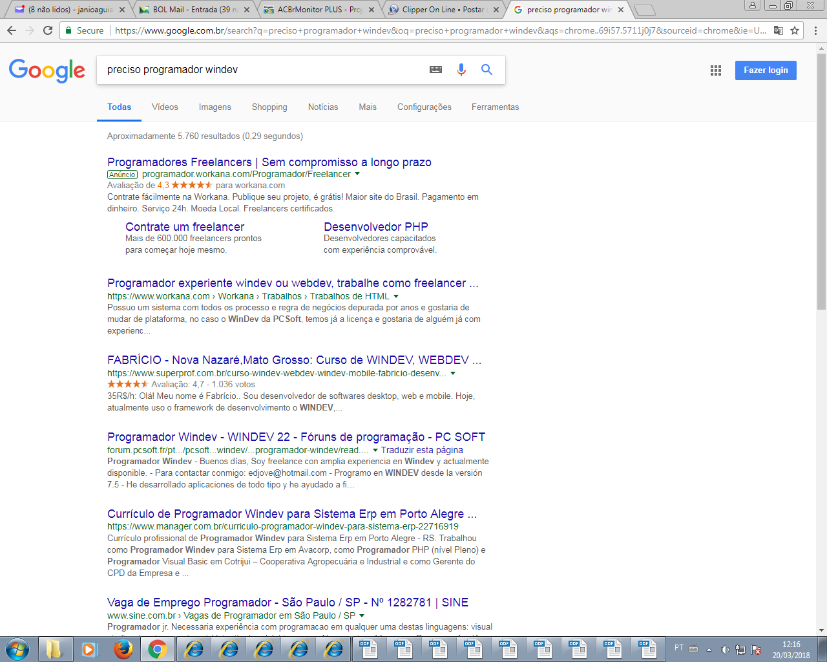Start voice search with the microphone icon
Image resolution: width=827 pixels, height=662 pixels.
461,70
